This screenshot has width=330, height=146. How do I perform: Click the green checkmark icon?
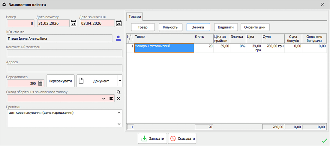[x=324, y=140]
